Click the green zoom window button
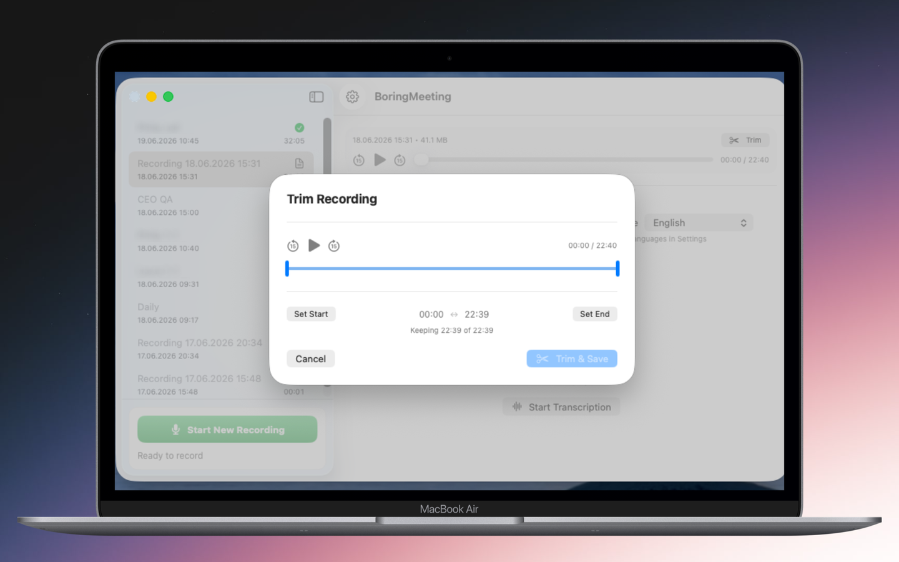This screenshot has height=562, width=899. pyautogui.click(x=168, y=97)
